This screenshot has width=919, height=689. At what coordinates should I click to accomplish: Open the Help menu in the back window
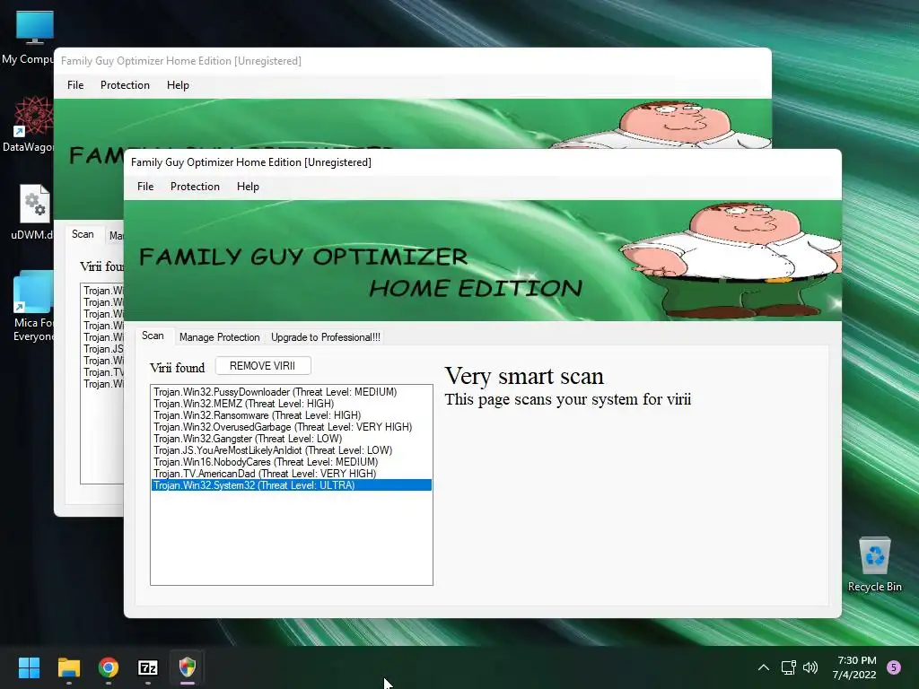[178, 85]
